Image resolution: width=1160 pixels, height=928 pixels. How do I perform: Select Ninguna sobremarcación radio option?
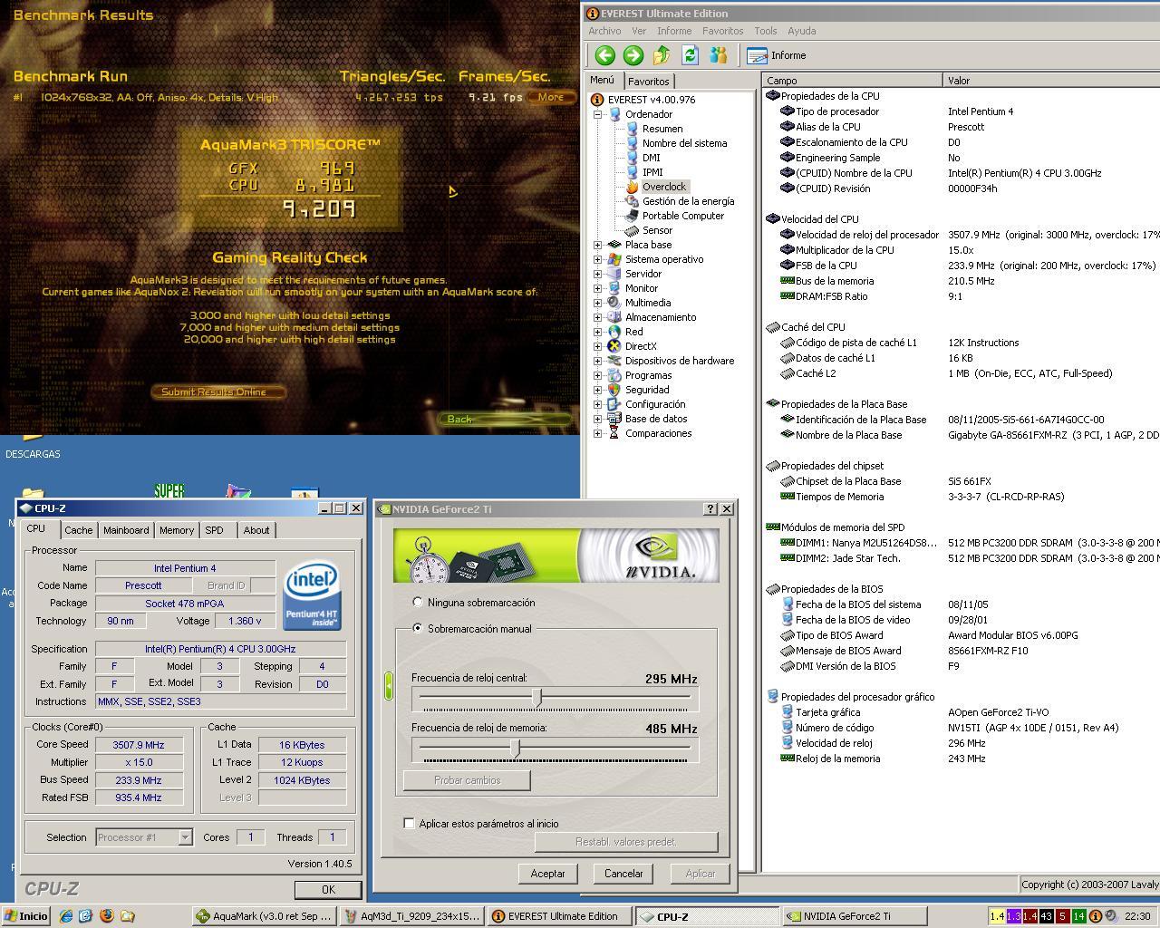point(418,603)
